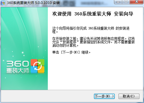
Task: Click the disabled maximize button
Action: pyautogui.click(x=126, y=2)
